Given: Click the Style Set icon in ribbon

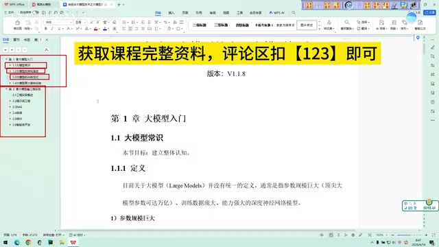Looking at the screenshot, I should pos(329,23).
